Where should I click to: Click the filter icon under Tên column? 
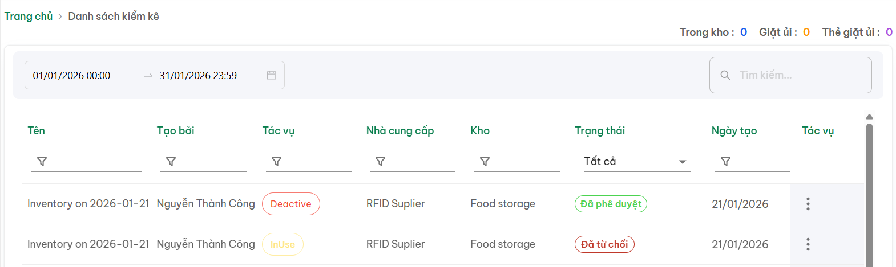tap(42, 162)
